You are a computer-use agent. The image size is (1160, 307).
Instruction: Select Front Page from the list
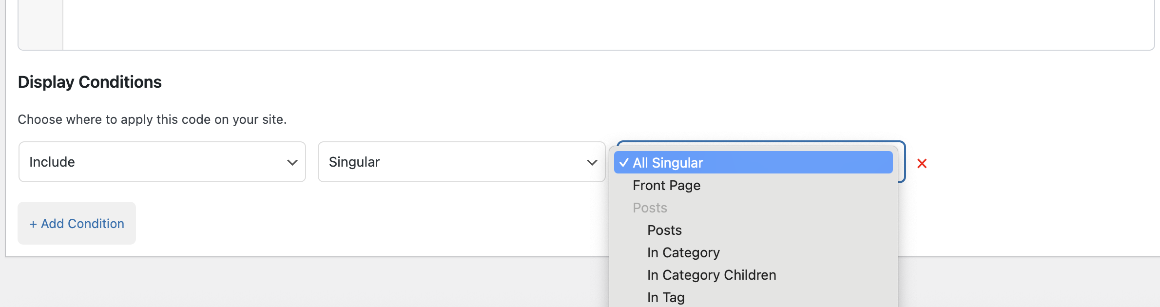pyautogui.click(x=666, y=186)
